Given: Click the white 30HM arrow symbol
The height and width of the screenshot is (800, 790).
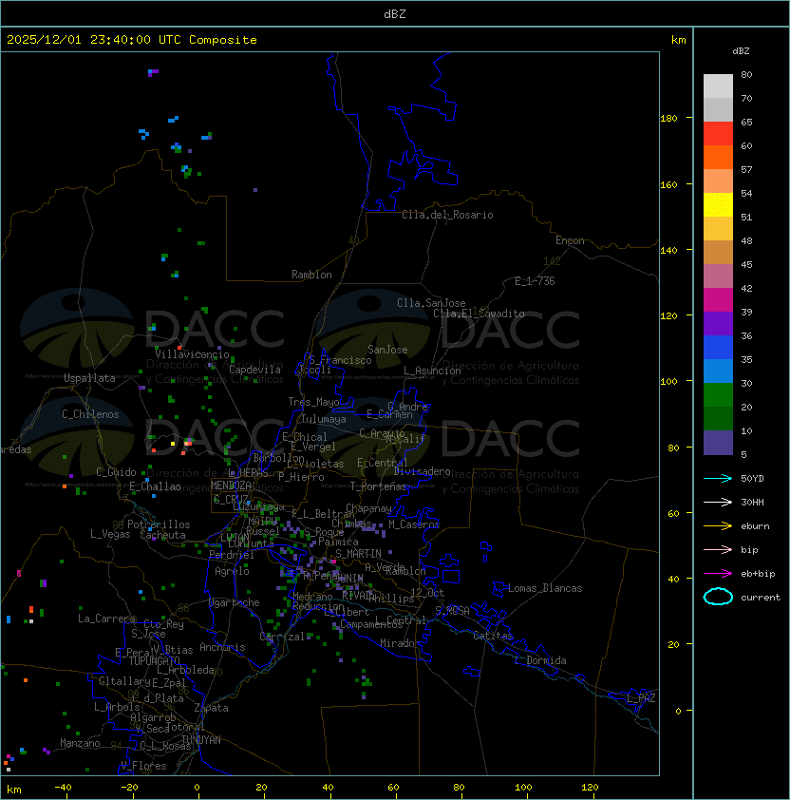Looking at the screenshot, I should coord(718,502).
